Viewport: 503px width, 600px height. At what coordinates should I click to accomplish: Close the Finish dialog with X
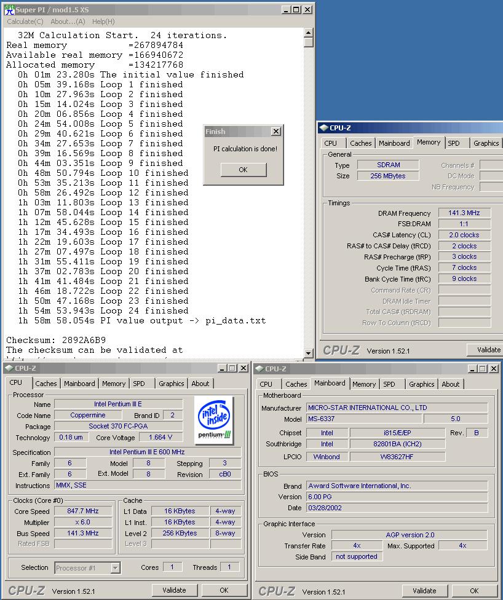275,132
